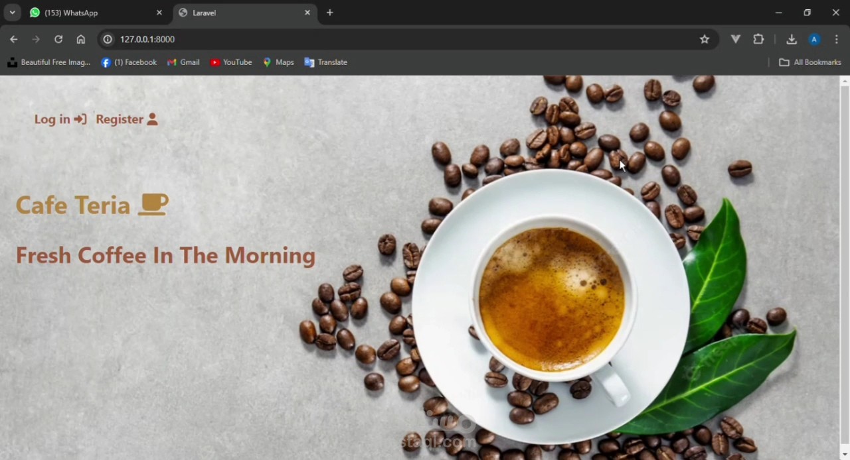Open the Translate bookmark
Screen dimensions: 850x460
[x=326, y=62]
